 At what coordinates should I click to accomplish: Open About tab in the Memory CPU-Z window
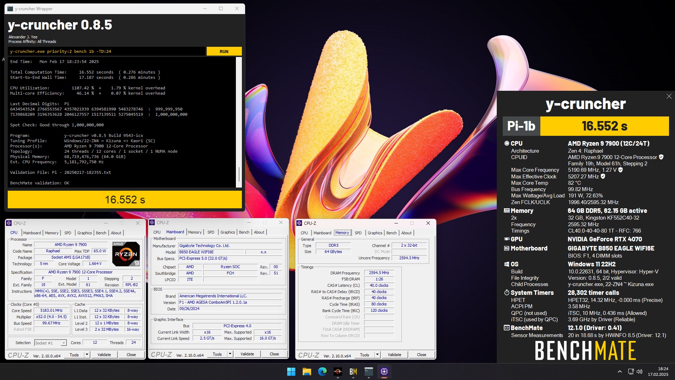[x=406, y=233]
